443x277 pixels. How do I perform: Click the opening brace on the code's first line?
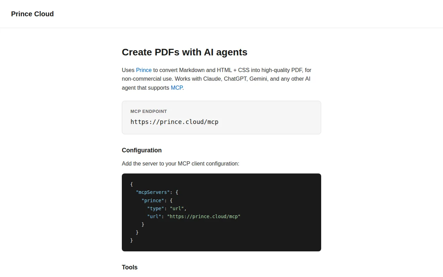click(x=132, y=184)
